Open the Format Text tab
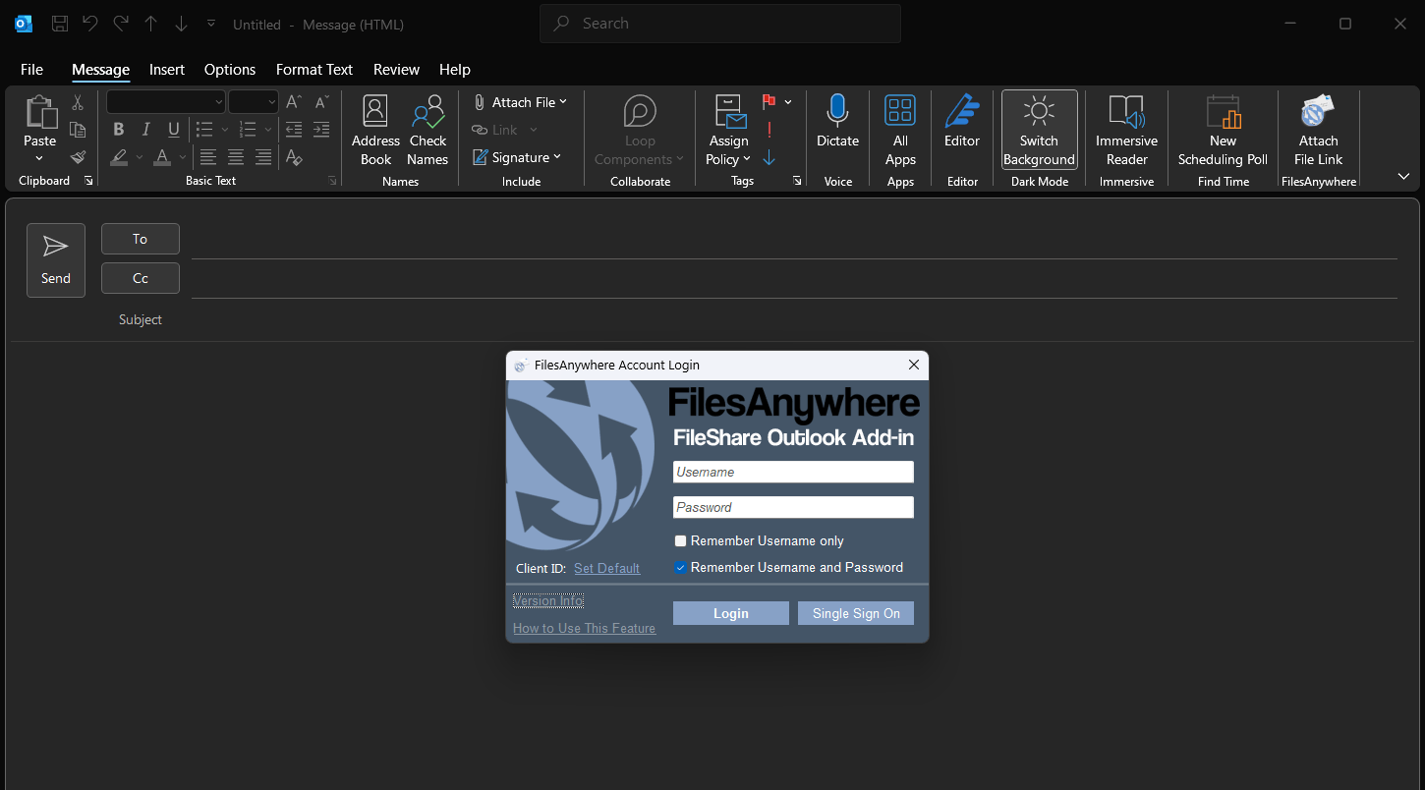The height and width of the screenshot is (790, 1425). coord(313,70)
